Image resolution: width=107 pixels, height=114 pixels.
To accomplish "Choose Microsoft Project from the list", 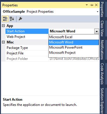I will (x=74, y=53).
